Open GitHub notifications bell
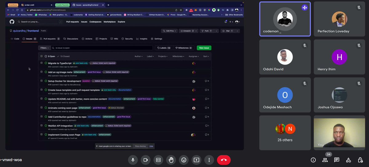The image size is (369, 167). pos(225,22)
